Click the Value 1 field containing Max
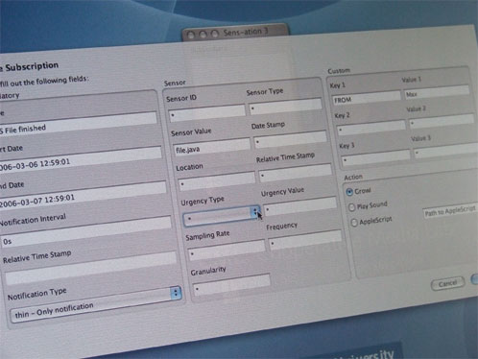 [437, 92]
